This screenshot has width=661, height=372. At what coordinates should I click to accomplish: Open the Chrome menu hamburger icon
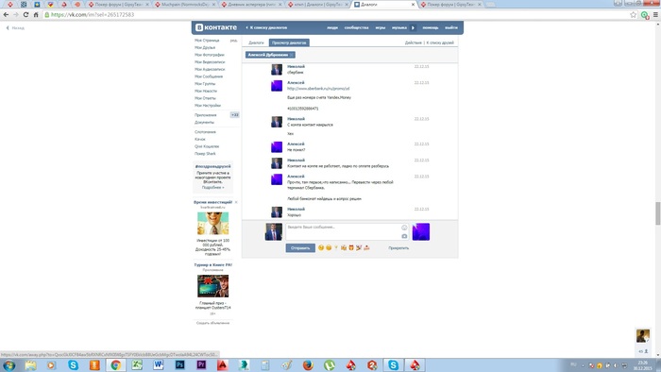point(655,15)
